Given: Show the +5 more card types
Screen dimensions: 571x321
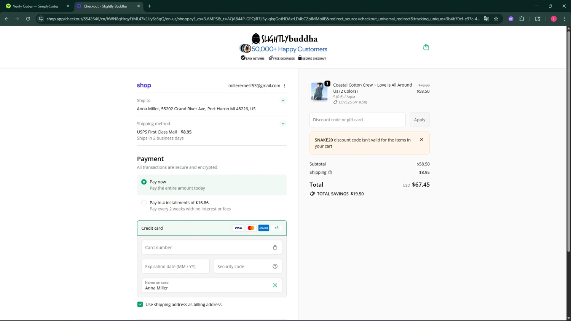Looking at the screenshot, I should click(x=276, y=228).
